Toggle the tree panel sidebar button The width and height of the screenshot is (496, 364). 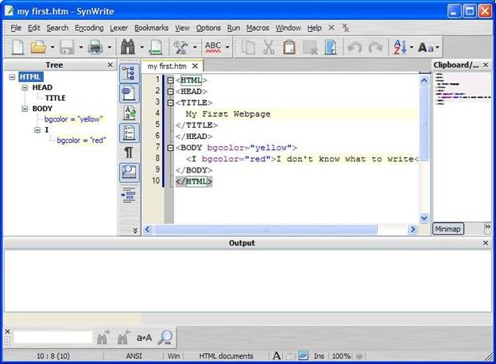(x=128, y=74)
